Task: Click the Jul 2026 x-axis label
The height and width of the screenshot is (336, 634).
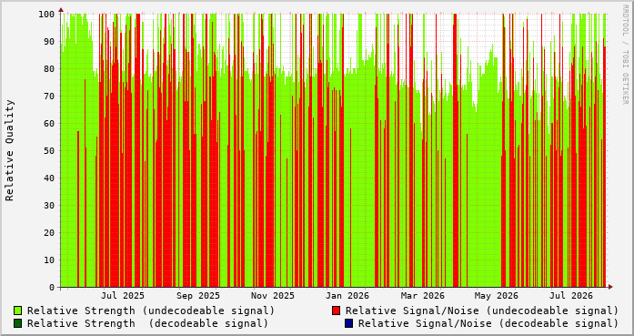Action: pos(571,296)
